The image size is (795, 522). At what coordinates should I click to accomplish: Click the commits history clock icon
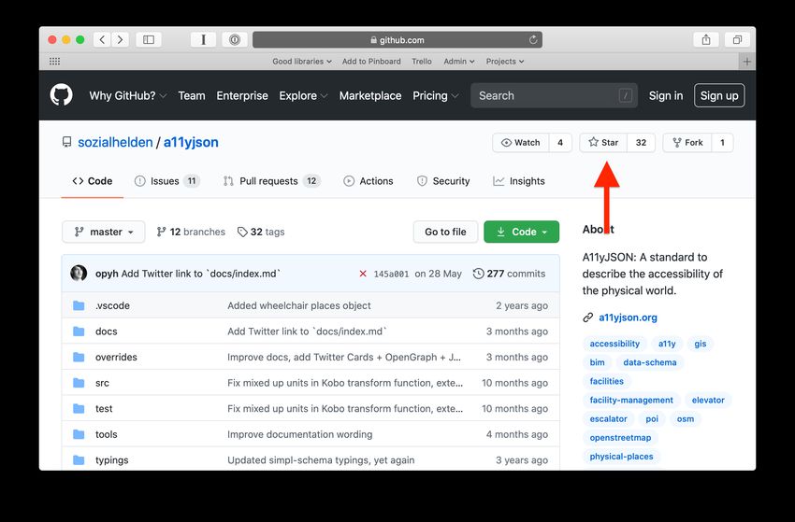[478, 274]
